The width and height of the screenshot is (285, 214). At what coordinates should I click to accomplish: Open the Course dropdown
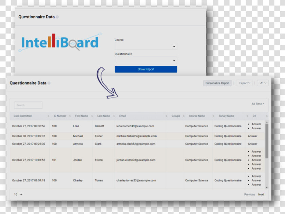[146, 46]
